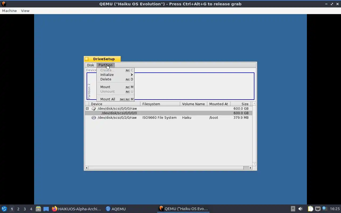Click the Partition 2 block in disk view
Screen dimensions: 341x213
pos(170,86)
